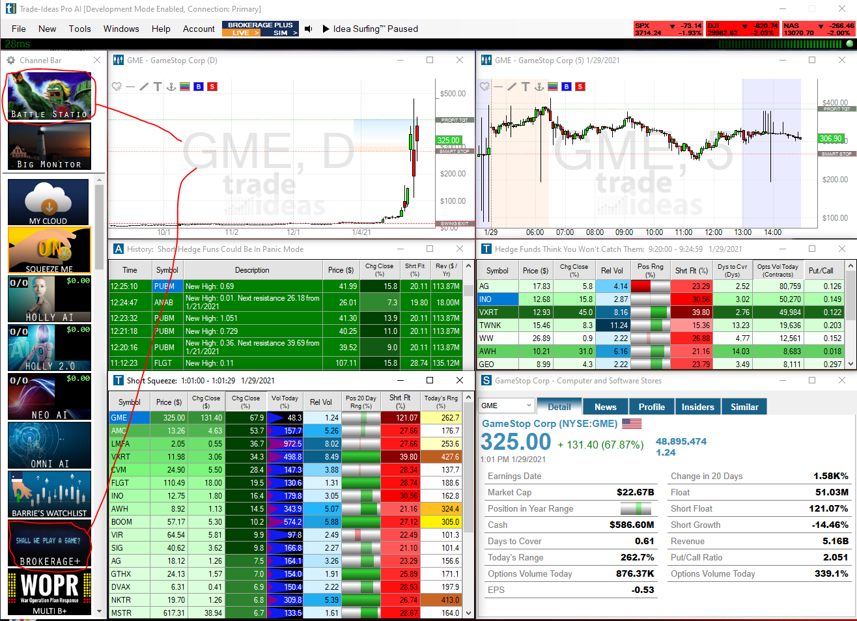Open the Omni AI channel
857x621 pixels.
click(49, 445)
